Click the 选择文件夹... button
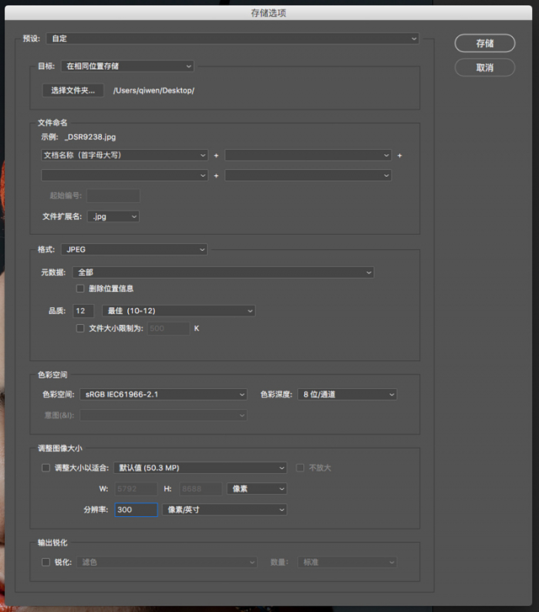 click(x=73, y=90)
